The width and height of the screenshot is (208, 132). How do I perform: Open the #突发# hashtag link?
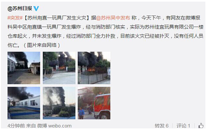click(15, 18)
